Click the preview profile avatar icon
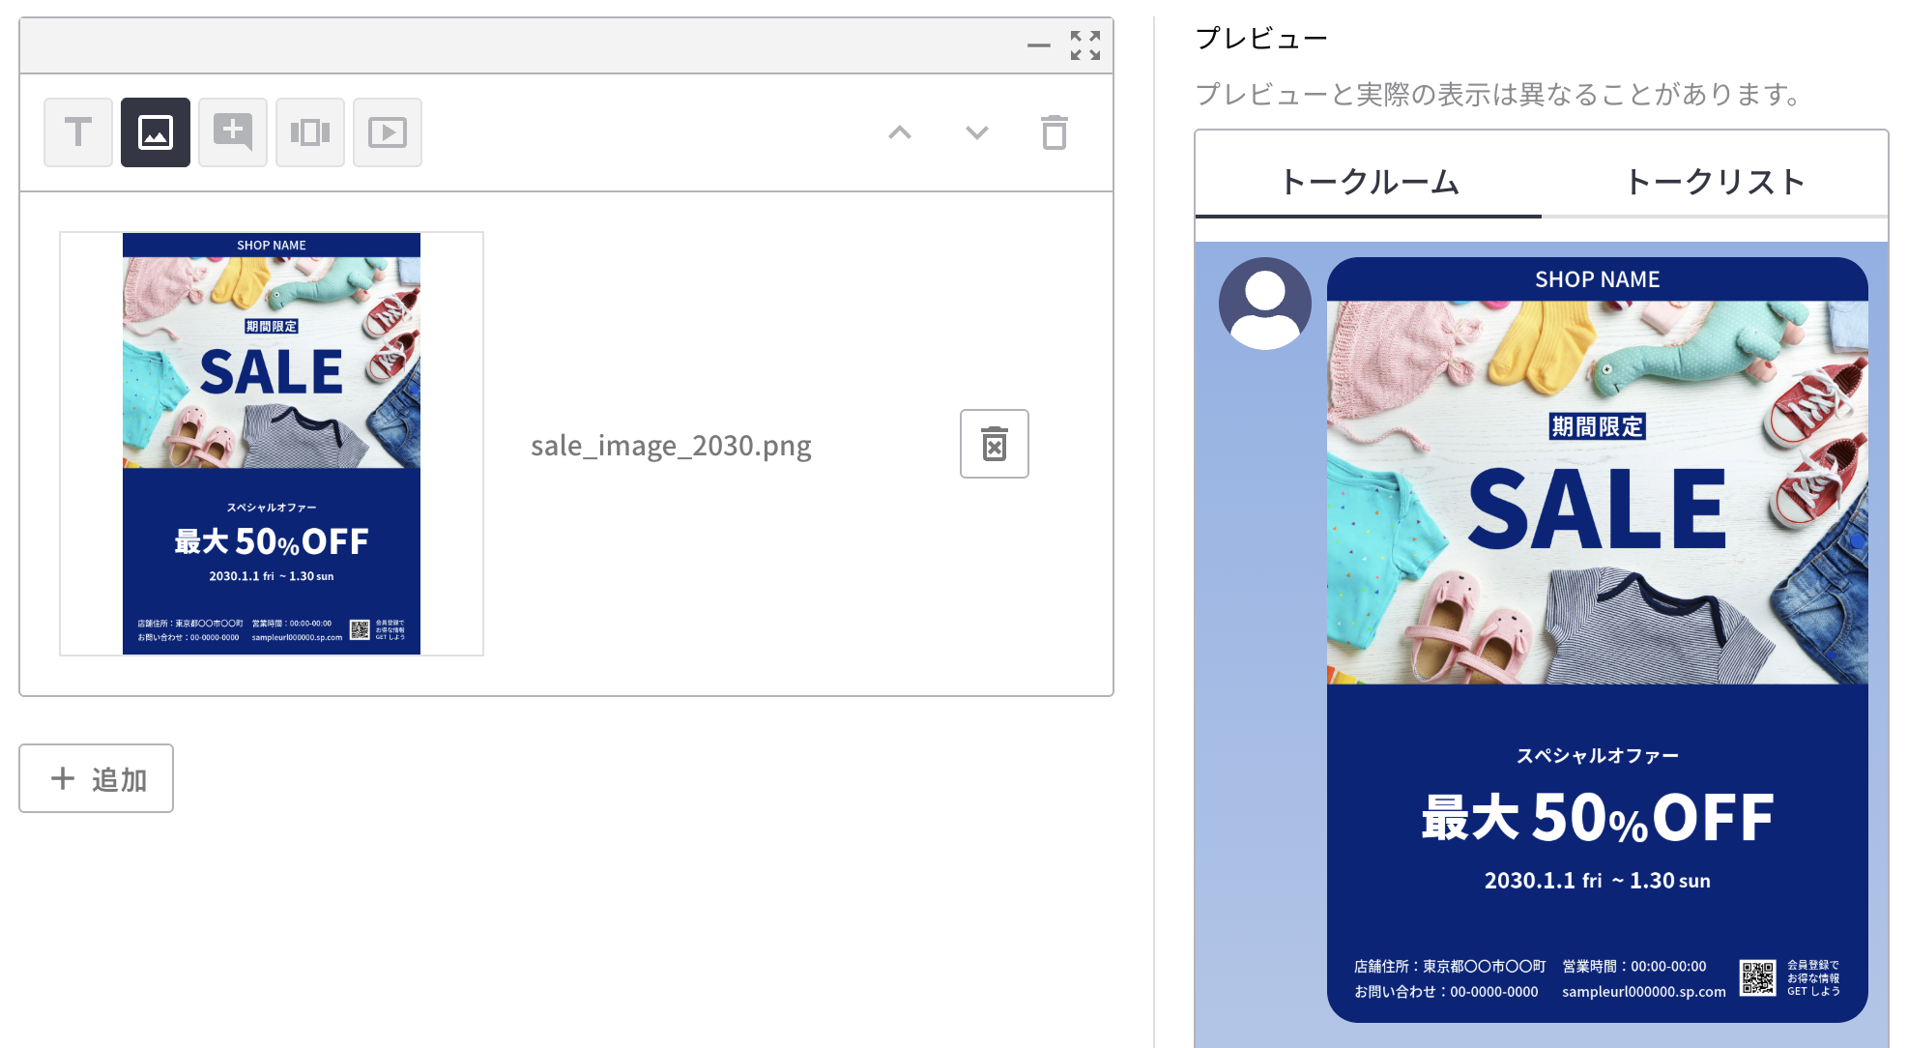The image size is (1908, 1048). [1265, 304]
